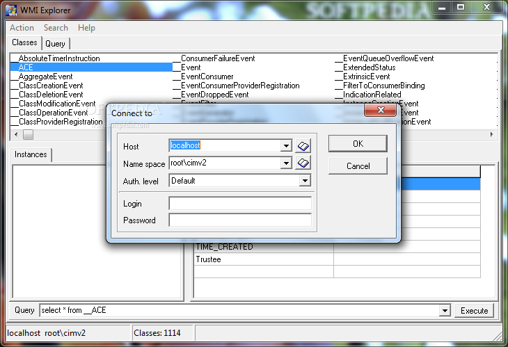Select __EventQueueOverflowEvent class
The height and width of the screenshot is (347, 508).
[x=385, y=58]
